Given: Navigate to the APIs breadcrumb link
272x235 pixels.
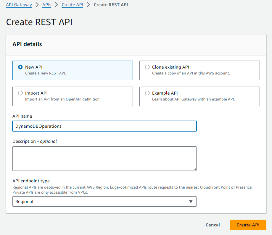Looking at the screenshot, I should [x=46, y=5].
